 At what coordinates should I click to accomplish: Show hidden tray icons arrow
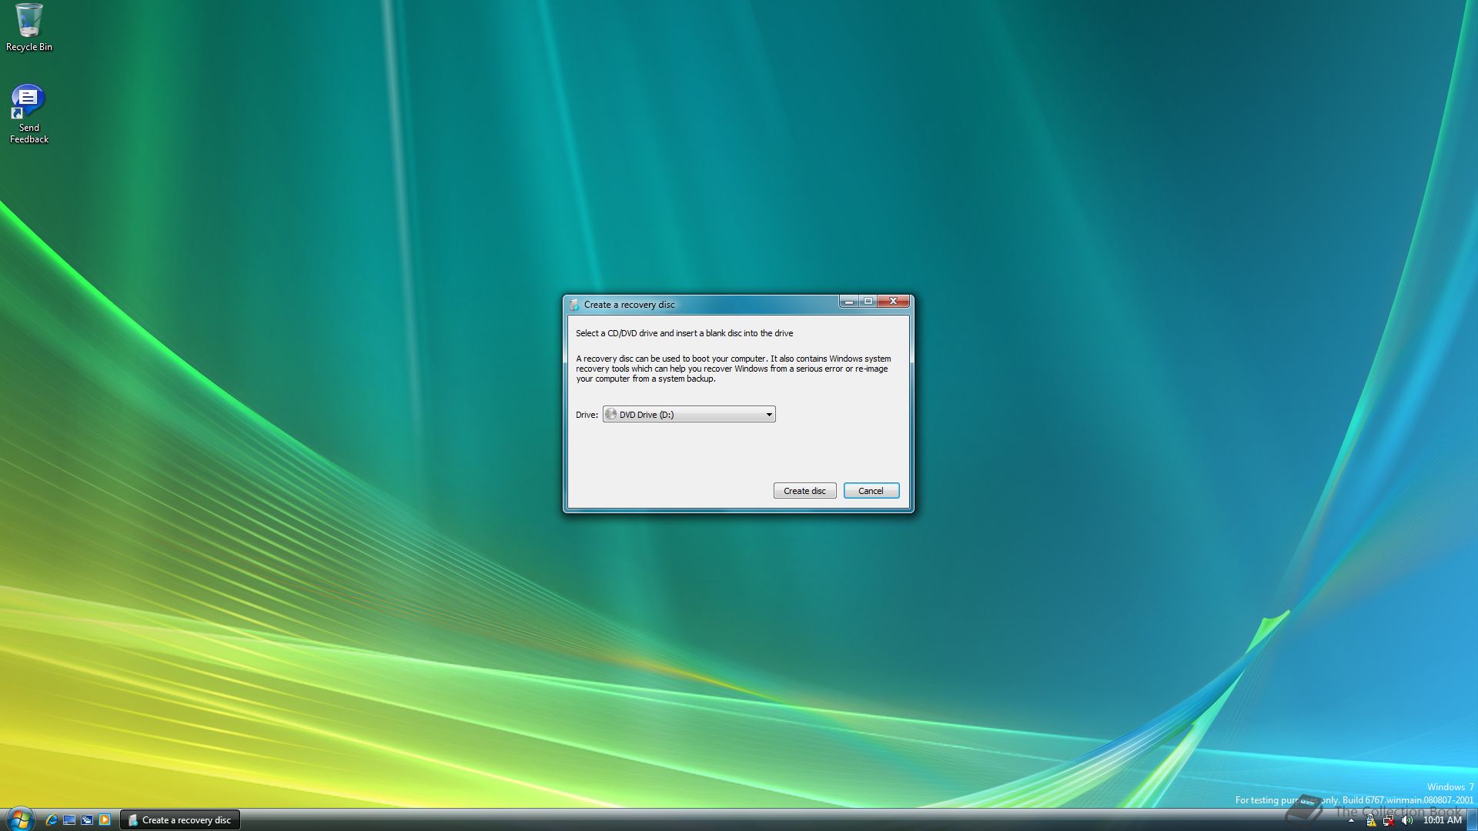[x=1351, y=821]
